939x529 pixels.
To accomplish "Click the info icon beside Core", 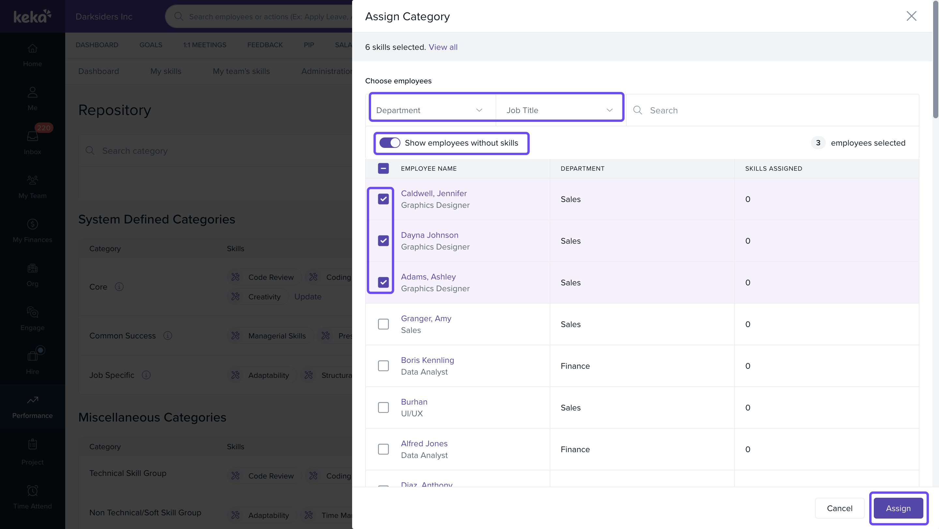I will [119, 287].
